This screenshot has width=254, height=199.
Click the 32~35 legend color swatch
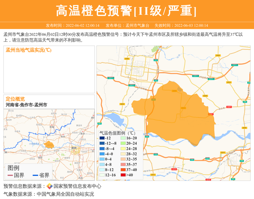(x=123, y=159)
